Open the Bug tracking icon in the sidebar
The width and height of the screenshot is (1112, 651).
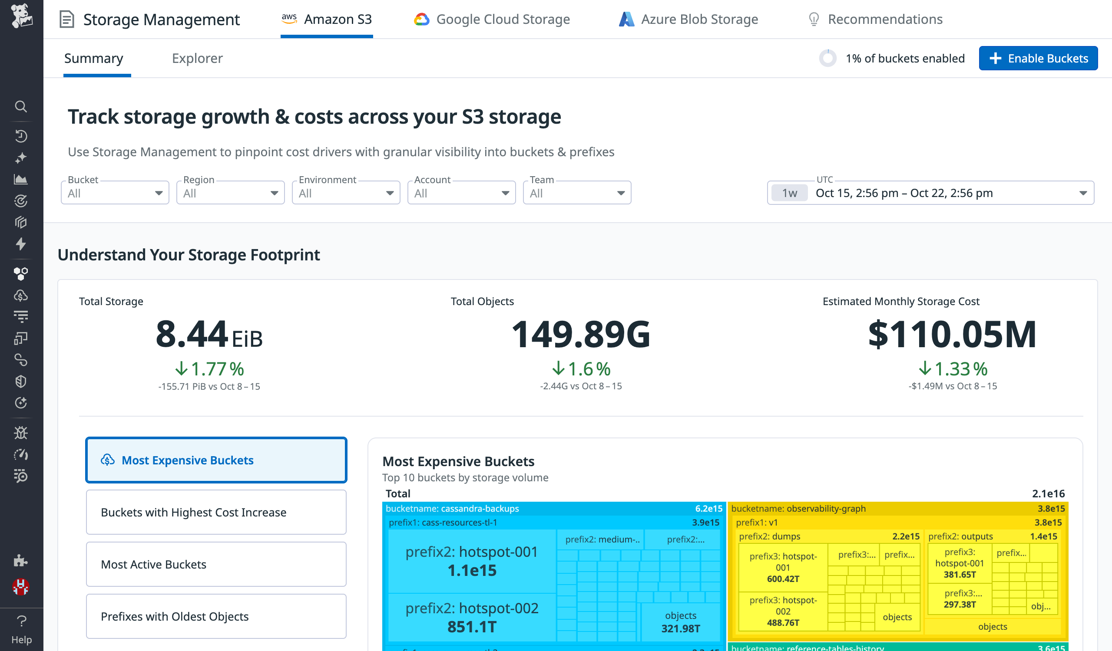21,433
